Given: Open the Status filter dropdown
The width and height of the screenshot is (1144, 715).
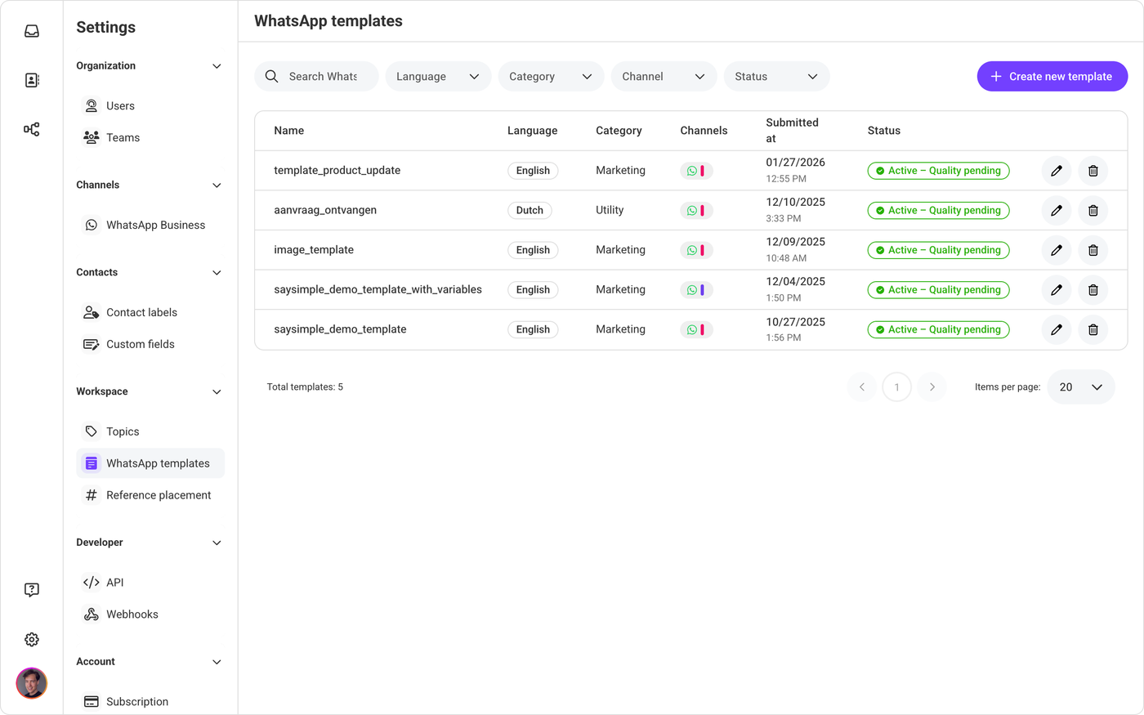Looking at the screenshot, I should point(776,77).
